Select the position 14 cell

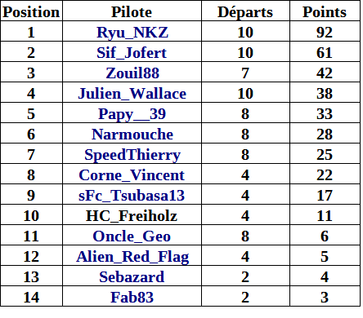coord(31,296)
